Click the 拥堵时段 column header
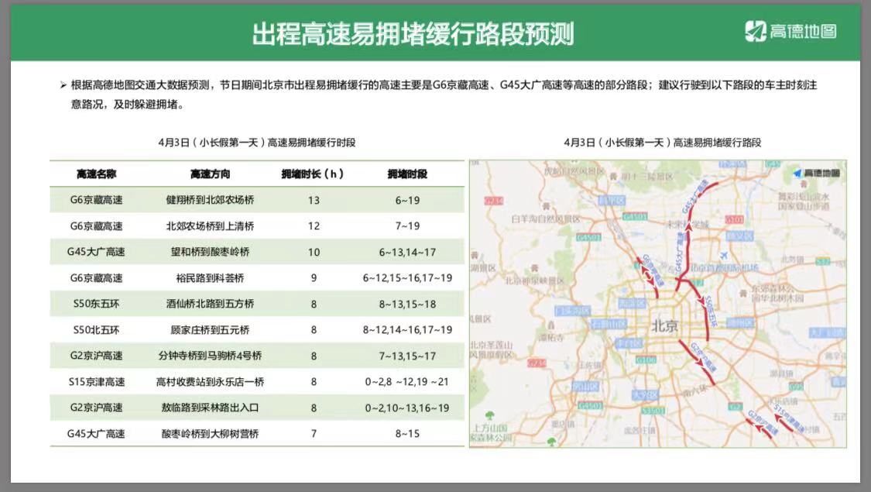Image resolution: width=871 pixels, height=492 pixels. point(407,174)
